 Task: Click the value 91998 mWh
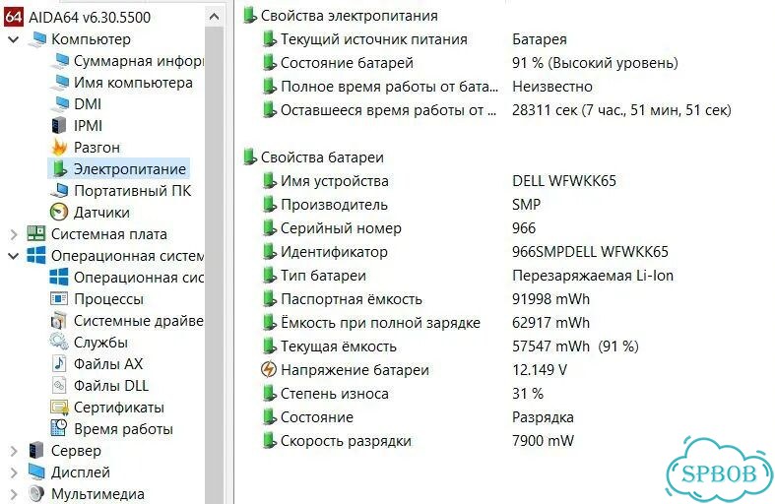(551, 299)
